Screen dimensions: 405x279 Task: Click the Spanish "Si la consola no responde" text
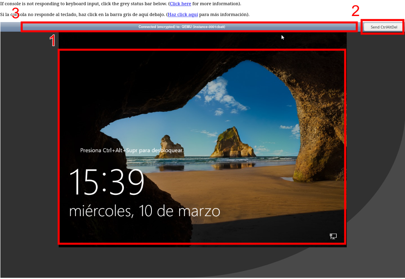pos(80,14)
